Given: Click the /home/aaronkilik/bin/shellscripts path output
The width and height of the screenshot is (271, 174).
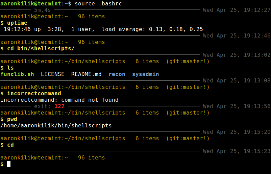Looking at the screenshot, I should pos(56,125).
